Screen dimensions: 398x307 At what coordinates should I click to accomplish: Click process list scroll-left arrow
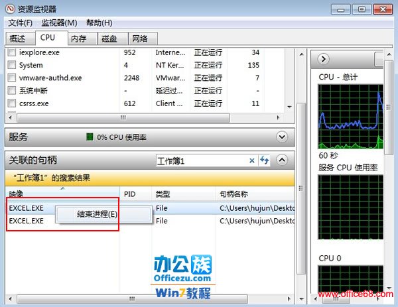coord(11,117)
